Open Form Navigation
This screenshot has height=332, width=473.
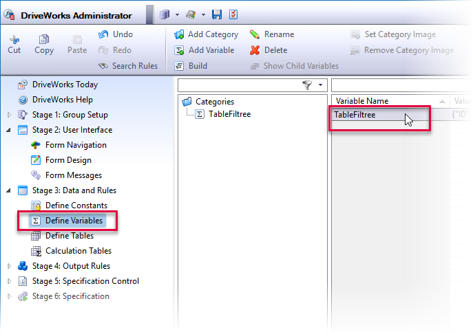(68, 145)
